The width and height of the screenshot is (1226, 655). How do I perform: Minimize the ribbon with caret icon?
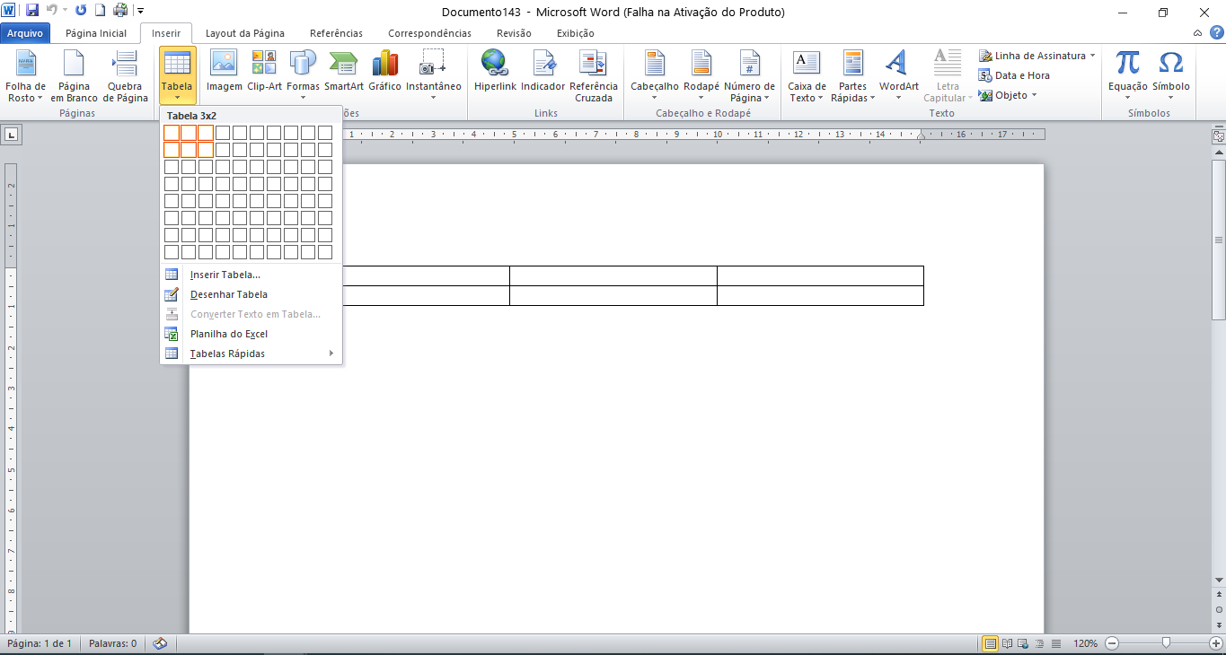[x=1198, y=33]
